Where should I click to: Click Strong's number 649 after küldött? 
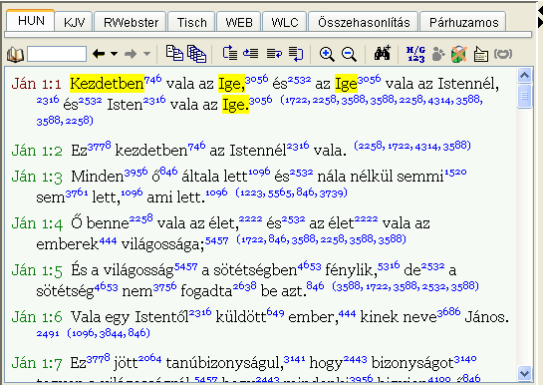click(275, 312)
